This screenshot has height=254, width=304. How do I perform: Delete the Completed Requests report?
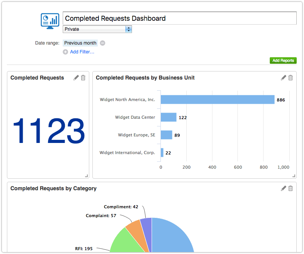(x=83, y=78)
